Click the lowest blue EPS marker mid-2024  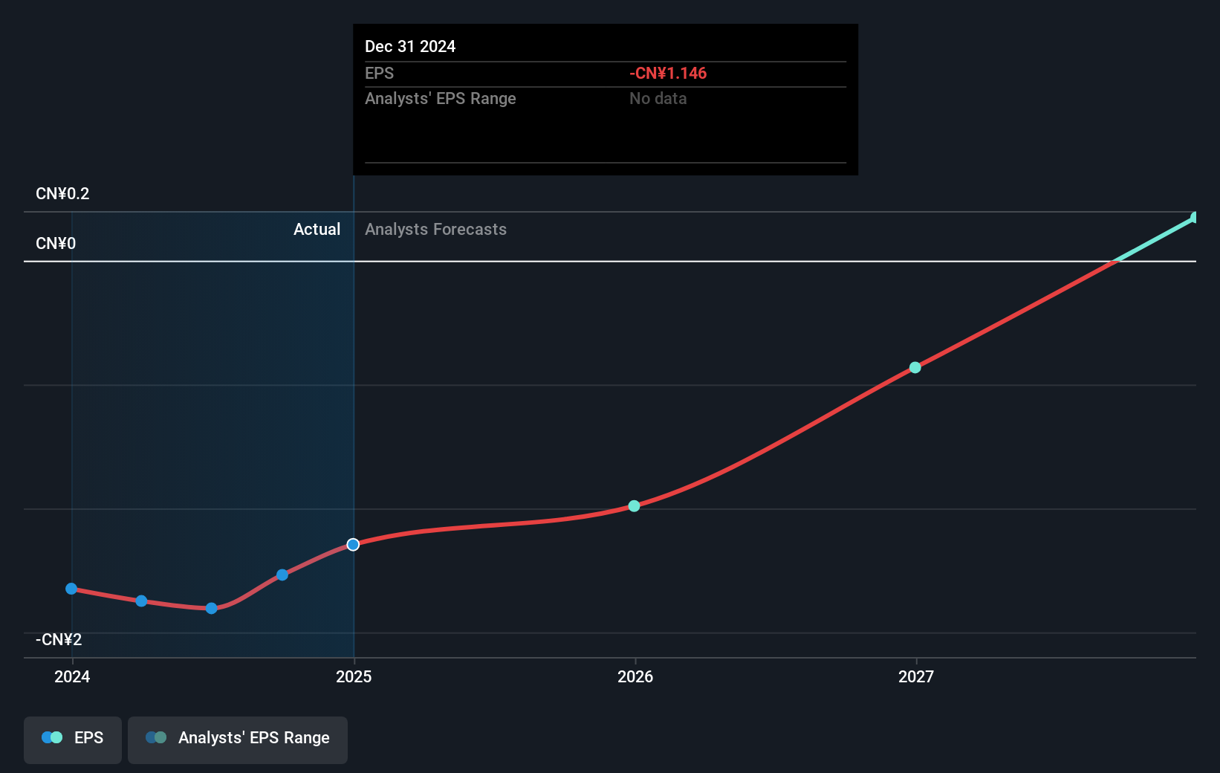coord(211,608)
